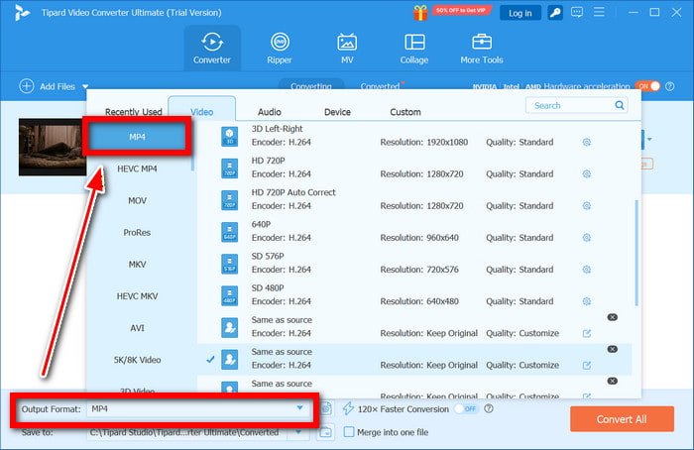The width and height of the screenshot is (694, 450).
Task: Turn off Hardware acceleration toggle
Action: click(647, 86)
